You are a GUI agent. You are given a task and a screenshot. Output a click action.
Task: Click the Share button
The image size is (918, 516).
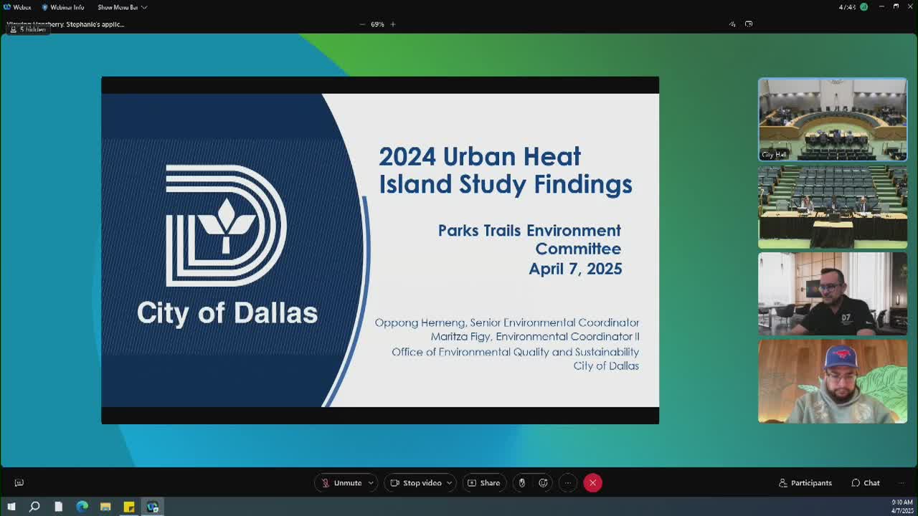point(484,482)
